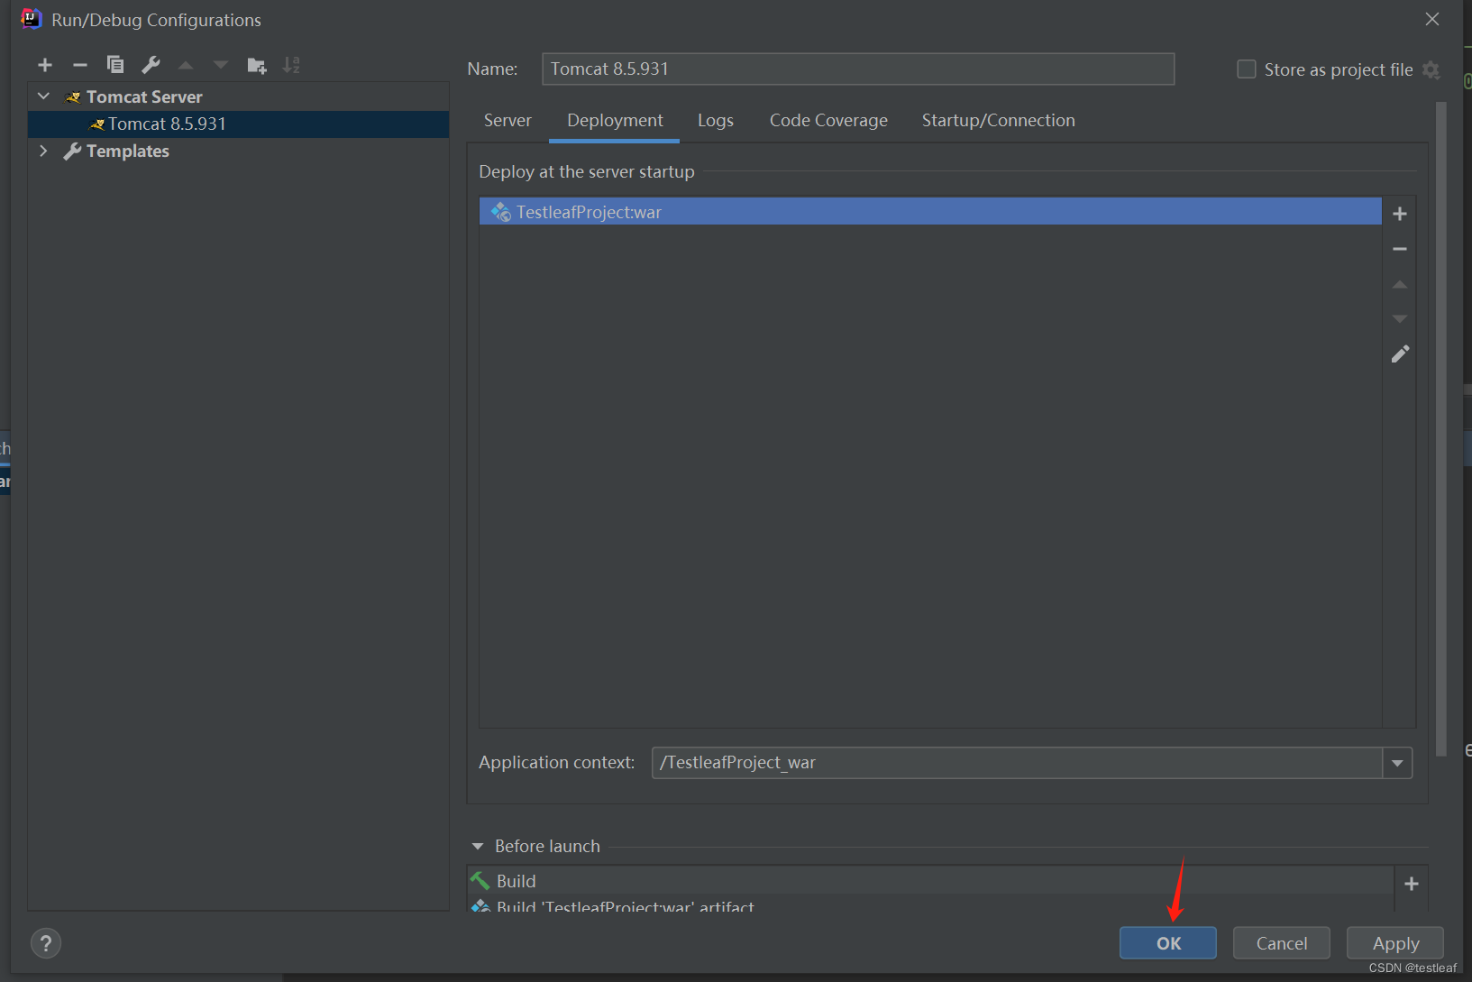This screenshot has height=982, width=1472.
Task: Enable Store as project file checkbox
Action: pos(1247,69)
